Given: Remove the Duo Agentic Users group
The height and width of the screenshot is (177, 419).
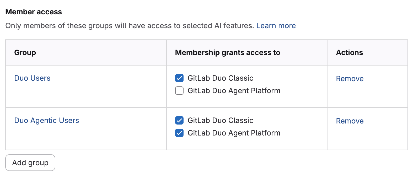Looking at the screenshot, I should [x=350, y=121].
